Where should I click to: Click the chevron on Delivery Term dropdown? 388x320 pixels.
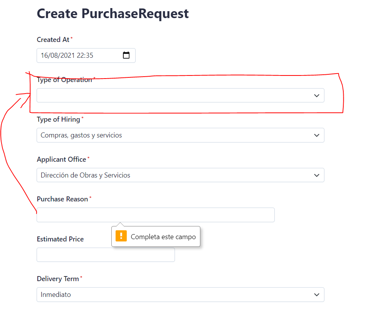(x=316, y=294)
